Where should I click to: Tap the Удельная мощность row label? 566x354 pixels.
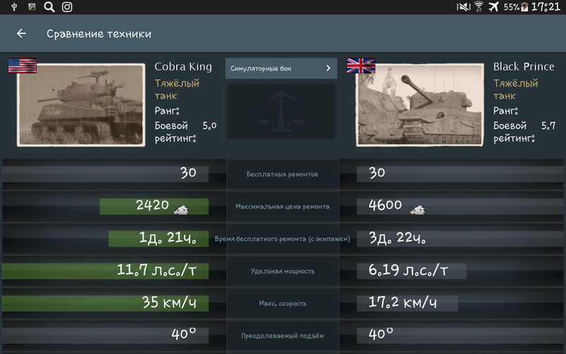(282, 271)
